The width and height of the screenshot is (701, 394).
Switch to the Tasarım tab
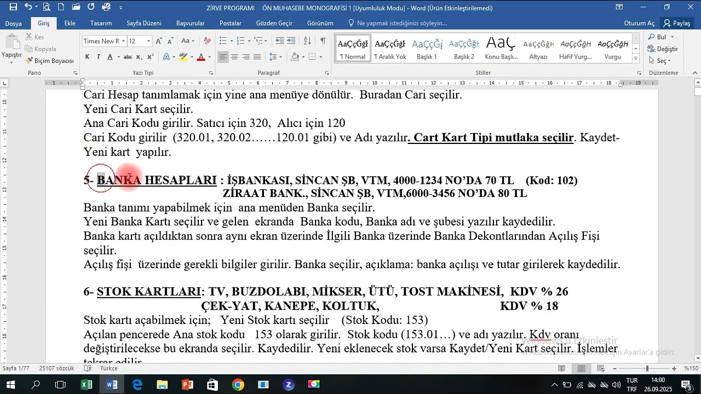point(101,24)
